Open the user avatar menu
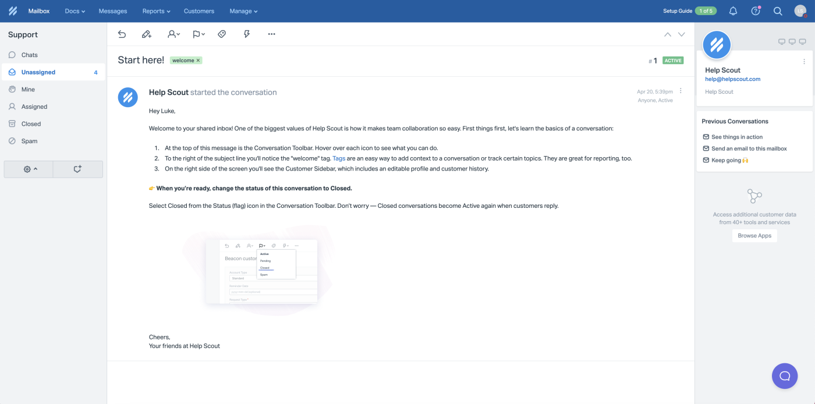815x404 pixels. (800, 11)
